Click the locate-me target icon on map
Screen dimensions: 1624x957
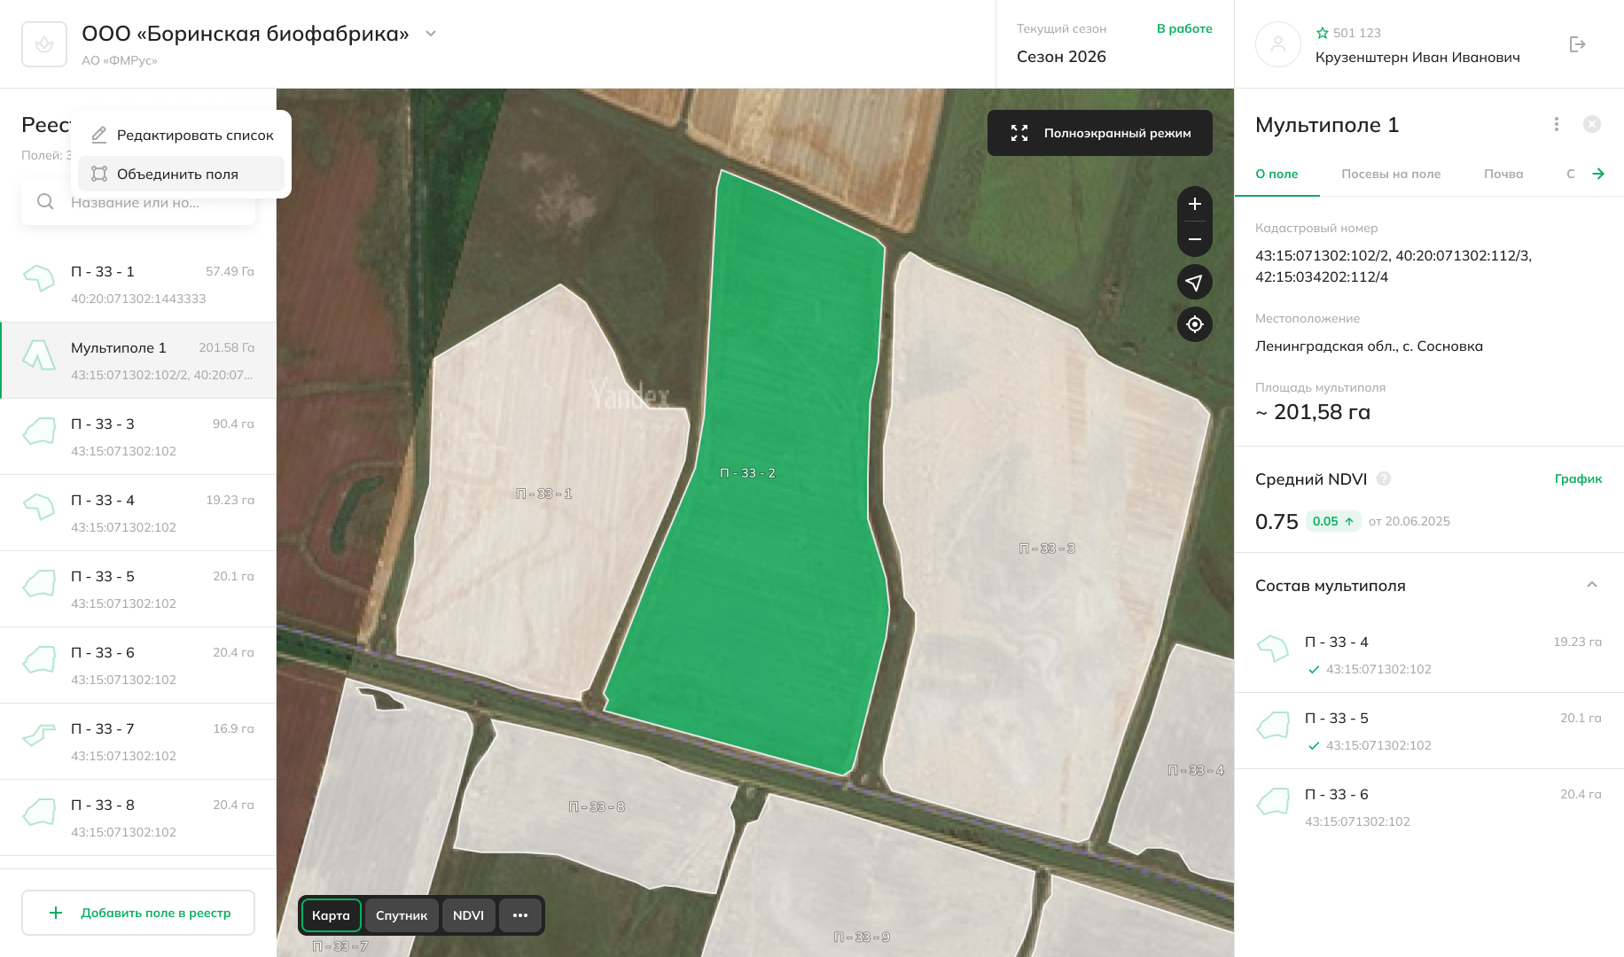(1195, 324)
